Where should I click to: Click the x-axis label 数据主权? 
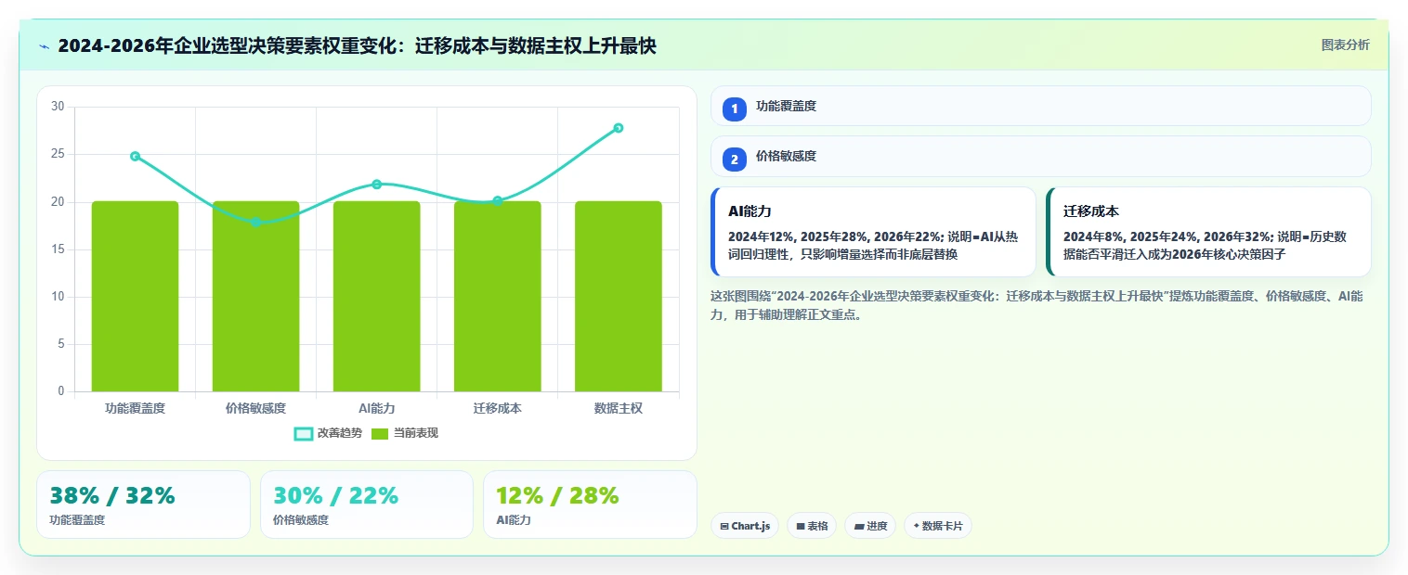pos(619,408)
